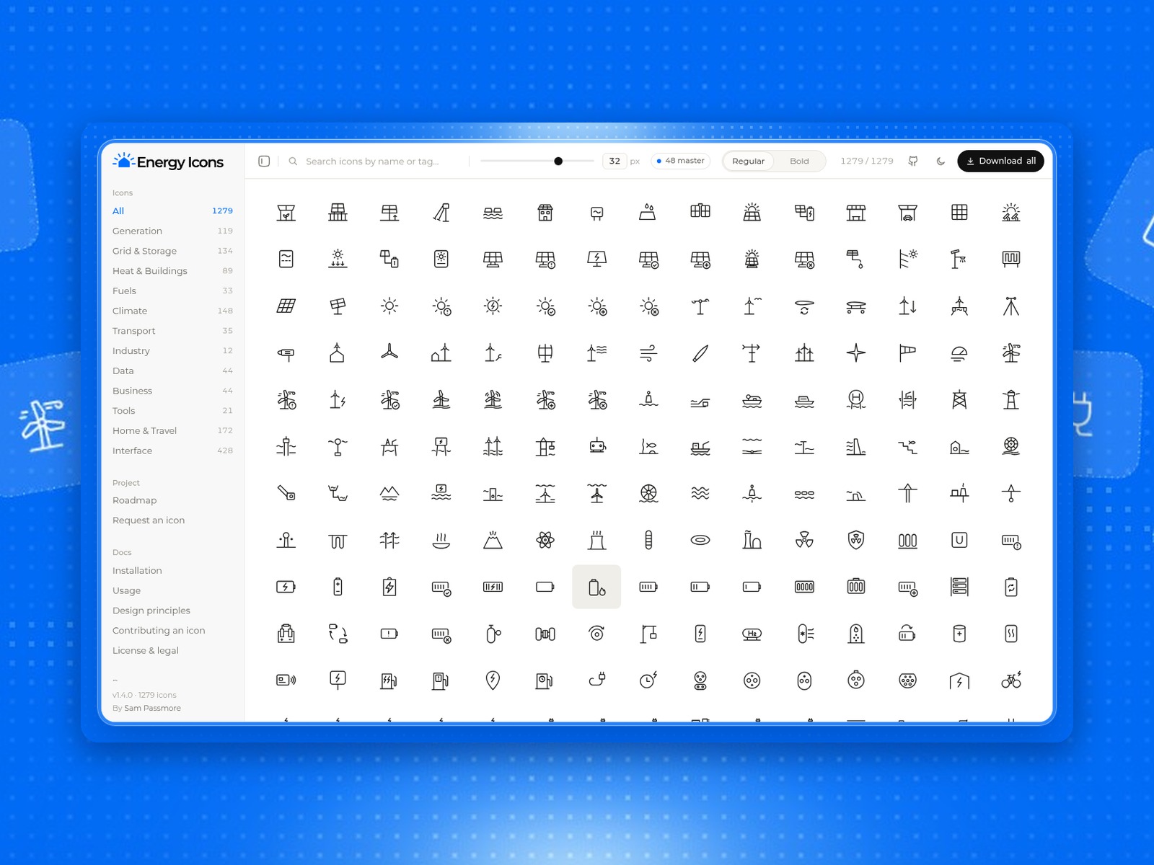Click the radiation trefoil hazard icon
This screenshot has height=865, width=1154.
[804, 540]
